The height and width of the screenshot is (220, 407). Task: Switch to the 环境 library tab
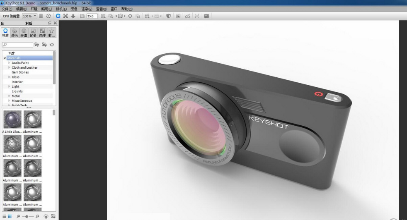(24, 33)
